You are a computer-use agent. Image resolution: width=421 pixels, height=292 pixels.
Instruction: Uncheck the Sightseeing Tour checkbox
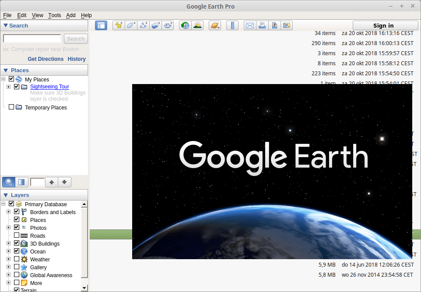click(16, 87)
